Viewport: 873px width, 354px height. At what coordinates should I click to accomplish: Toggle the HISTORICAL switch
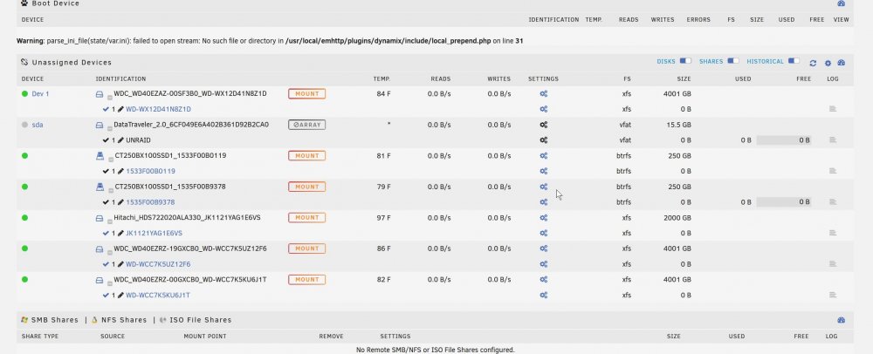pyautogui.click(x=794, y=61)
